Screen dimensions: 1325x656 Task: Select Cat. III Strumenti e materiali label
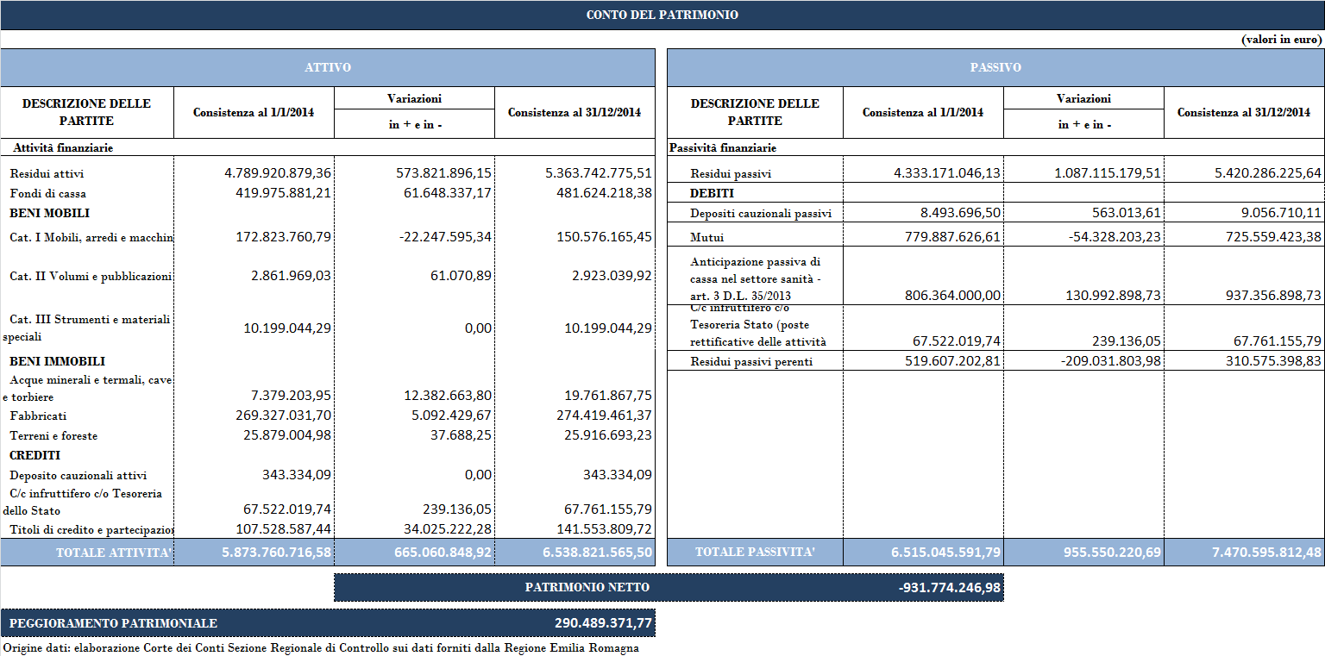point(86,328)
